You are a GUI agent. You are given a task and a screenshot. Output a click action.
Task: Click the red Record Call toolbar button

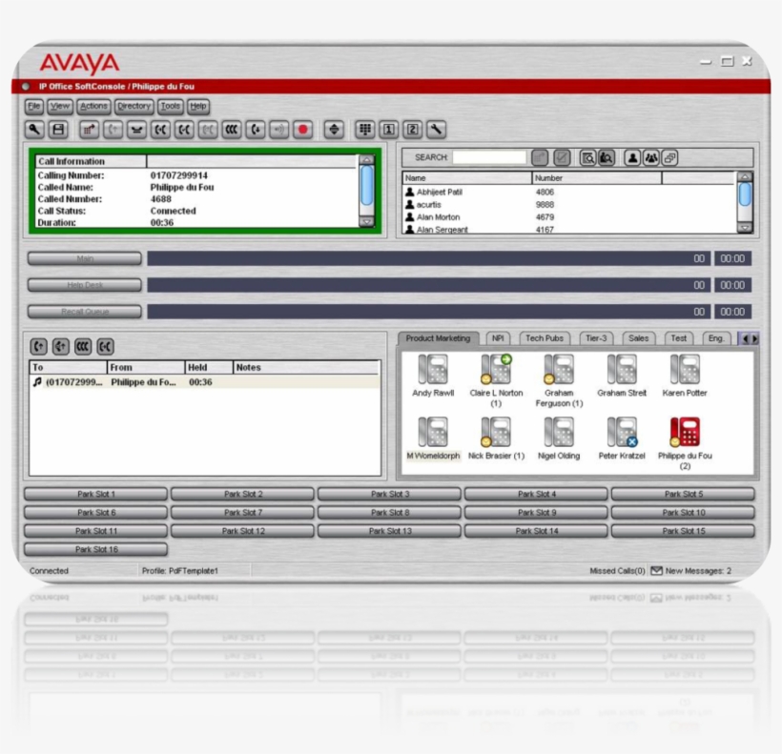pyautogui.click(x=303, y=130)
